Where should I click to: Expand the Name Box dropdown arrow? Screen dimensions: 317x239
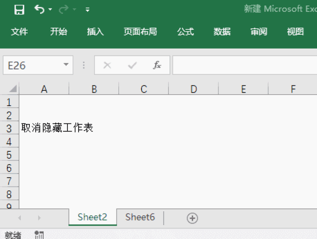click(66, 65)
